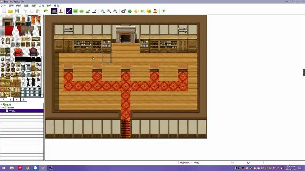Select the Flood Fill tool
This screenshot has height=171, width=305.
click(x=88, y=11)
